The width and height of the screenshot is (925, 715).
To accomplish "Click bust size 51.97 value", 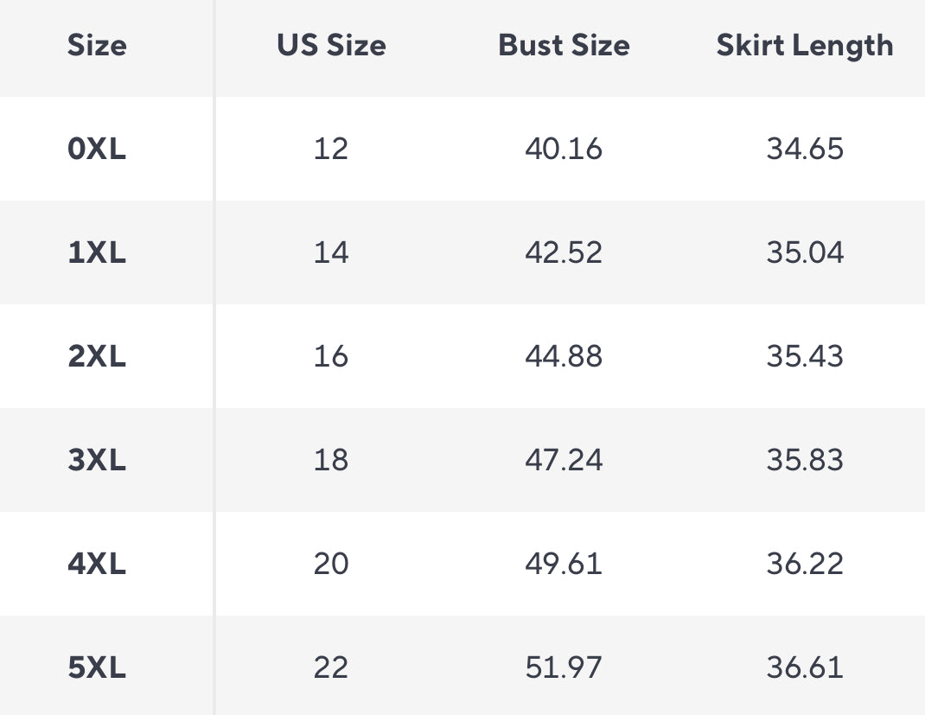I will (564, 667).
